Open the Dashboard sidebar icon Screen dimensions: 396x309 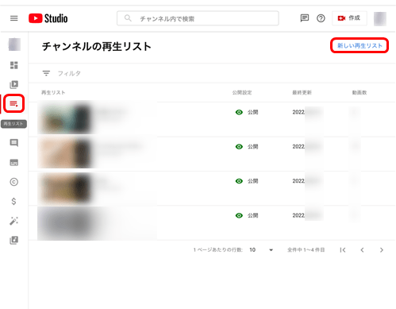pos(14,65)
